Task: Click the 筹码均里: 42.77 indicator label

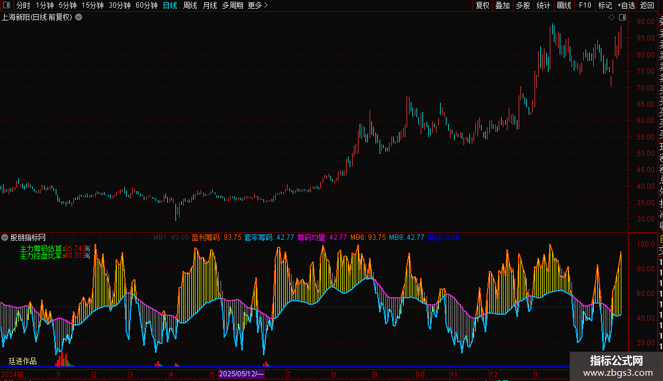Action: [x=322, y=237]
